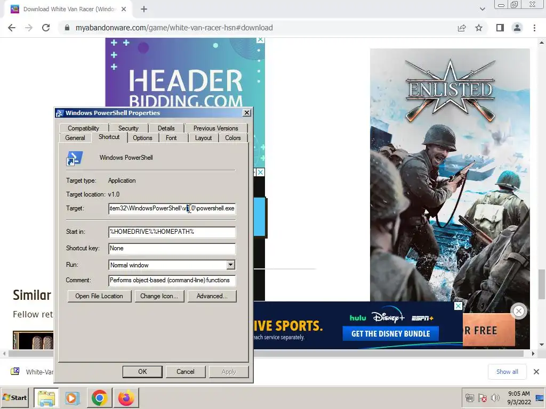Click the page vertical scrollbar thumb
Image resolution: width=546 pixels, height=409 pixels.
click(x=542, y=284)
